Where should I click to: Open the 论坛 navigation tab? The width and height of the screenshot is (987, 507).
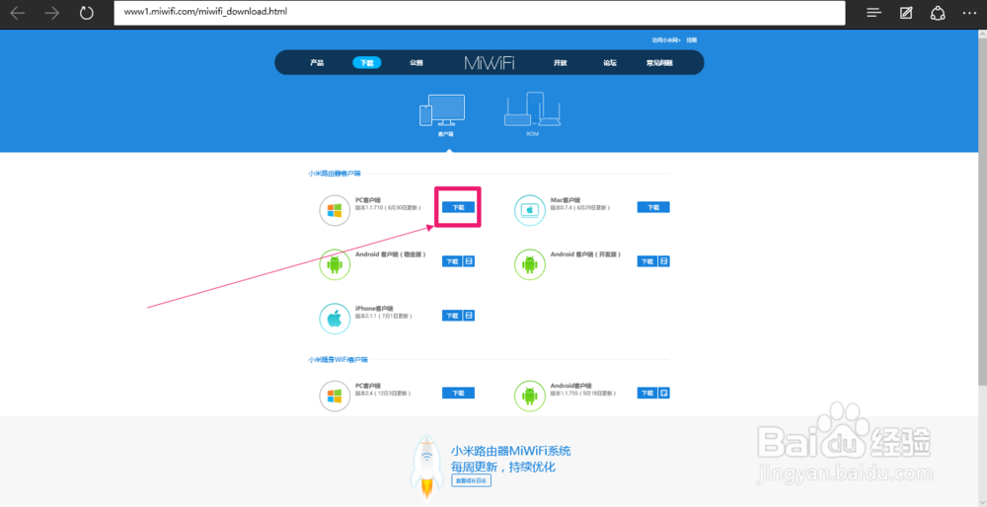point(609,63)
